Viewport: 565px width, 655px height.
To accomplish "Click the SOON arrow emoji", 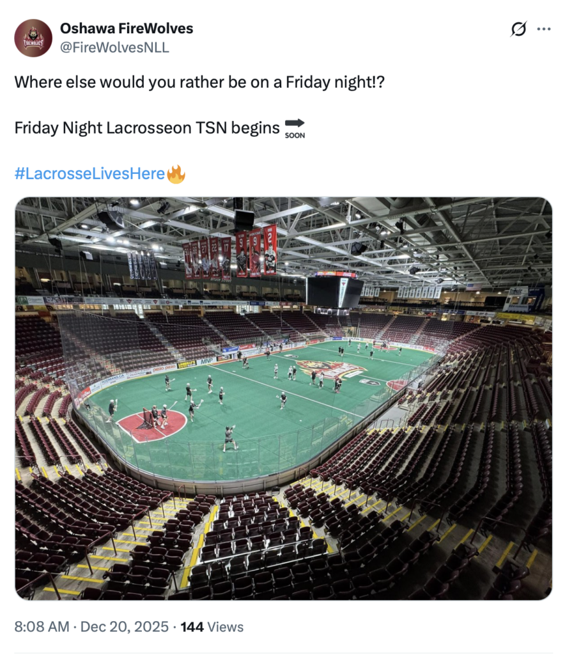I will pos(295,128).
